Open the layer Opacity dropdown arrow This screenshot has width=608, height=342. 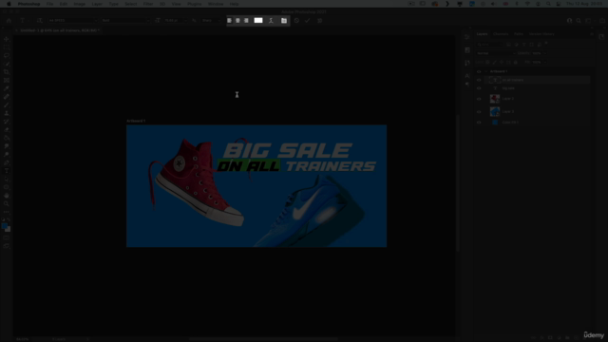point(544,53)
